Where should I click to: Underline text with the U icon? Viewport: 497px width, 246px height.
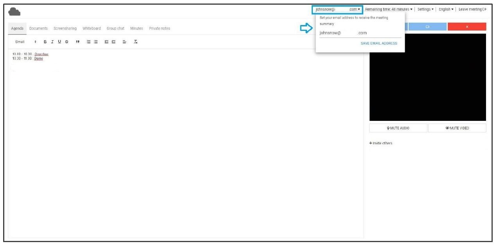(x=59, y=42)
